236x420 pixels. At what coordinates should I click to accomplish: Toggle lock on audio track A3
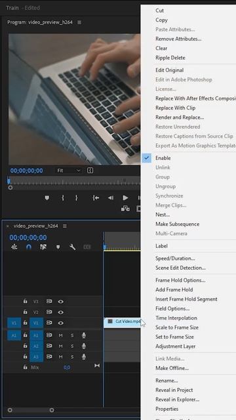pyautogui.click(x=25, y=356)
